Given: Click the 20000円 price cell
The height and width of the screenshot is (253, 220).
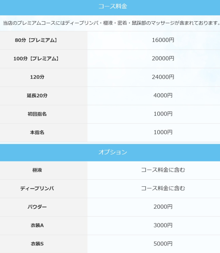Looking at the screenshot, I should tap(163, 58).
